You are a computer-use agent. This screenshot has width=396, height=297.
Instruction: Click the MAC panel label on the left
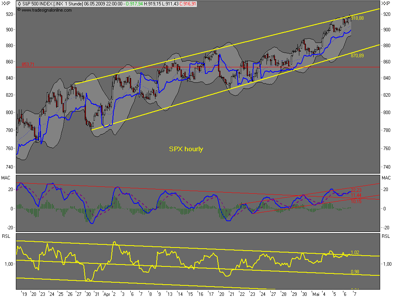point(6,178)
